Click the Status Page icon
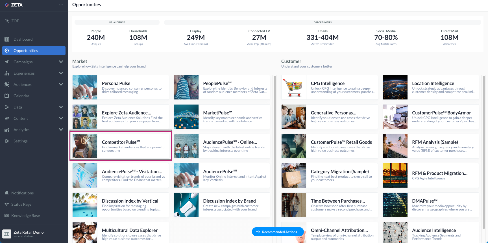Image resolution: width=488 pixels, height=243 pixels. [x=7, y=204]
